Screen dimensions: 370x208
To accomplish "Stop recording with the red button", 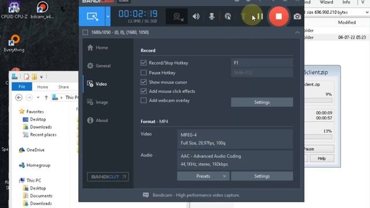I will (279, 16).
